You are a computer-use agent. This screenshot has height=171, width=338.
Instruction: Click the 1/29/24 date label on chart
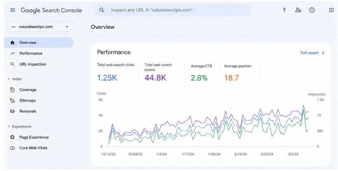(214, 154)
